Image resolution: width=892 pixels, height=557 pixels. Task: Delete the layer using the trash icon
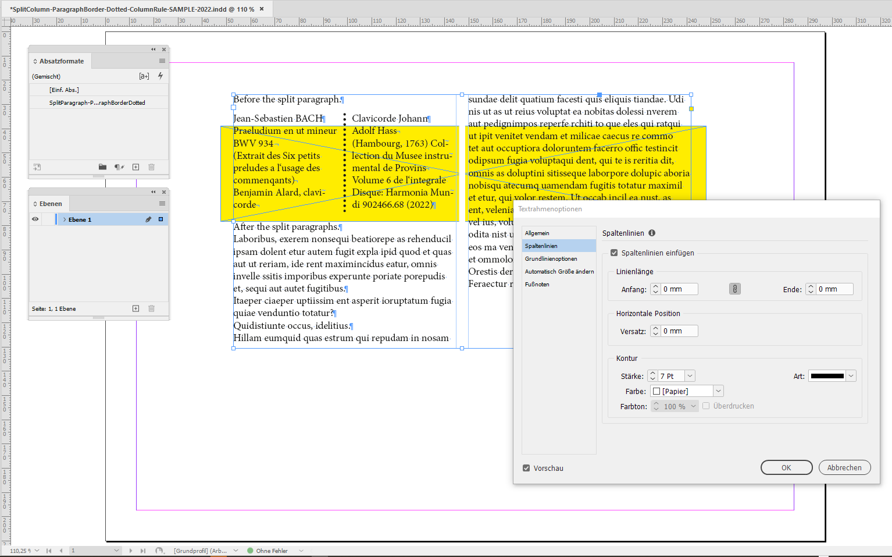pos(151,308)
